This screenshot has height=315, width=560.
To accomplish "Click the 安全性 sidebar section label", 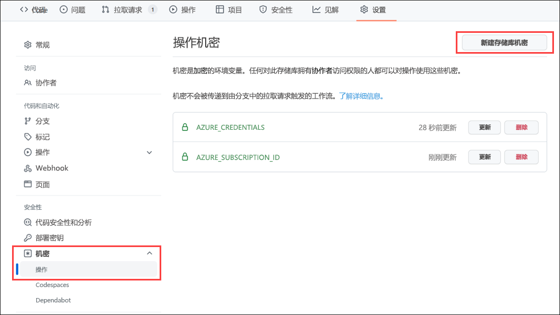I will [x=33, y=207].
